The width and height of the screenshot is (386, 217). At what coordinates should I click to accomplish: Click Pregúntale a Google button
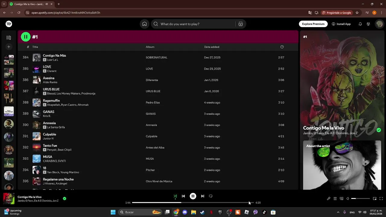coord(337,13)
